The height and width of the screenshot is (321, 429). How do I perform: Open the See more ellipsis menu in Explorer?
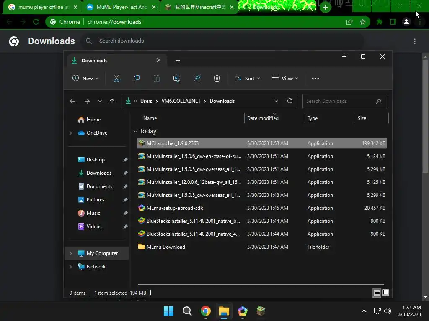[x=315, y=78]
